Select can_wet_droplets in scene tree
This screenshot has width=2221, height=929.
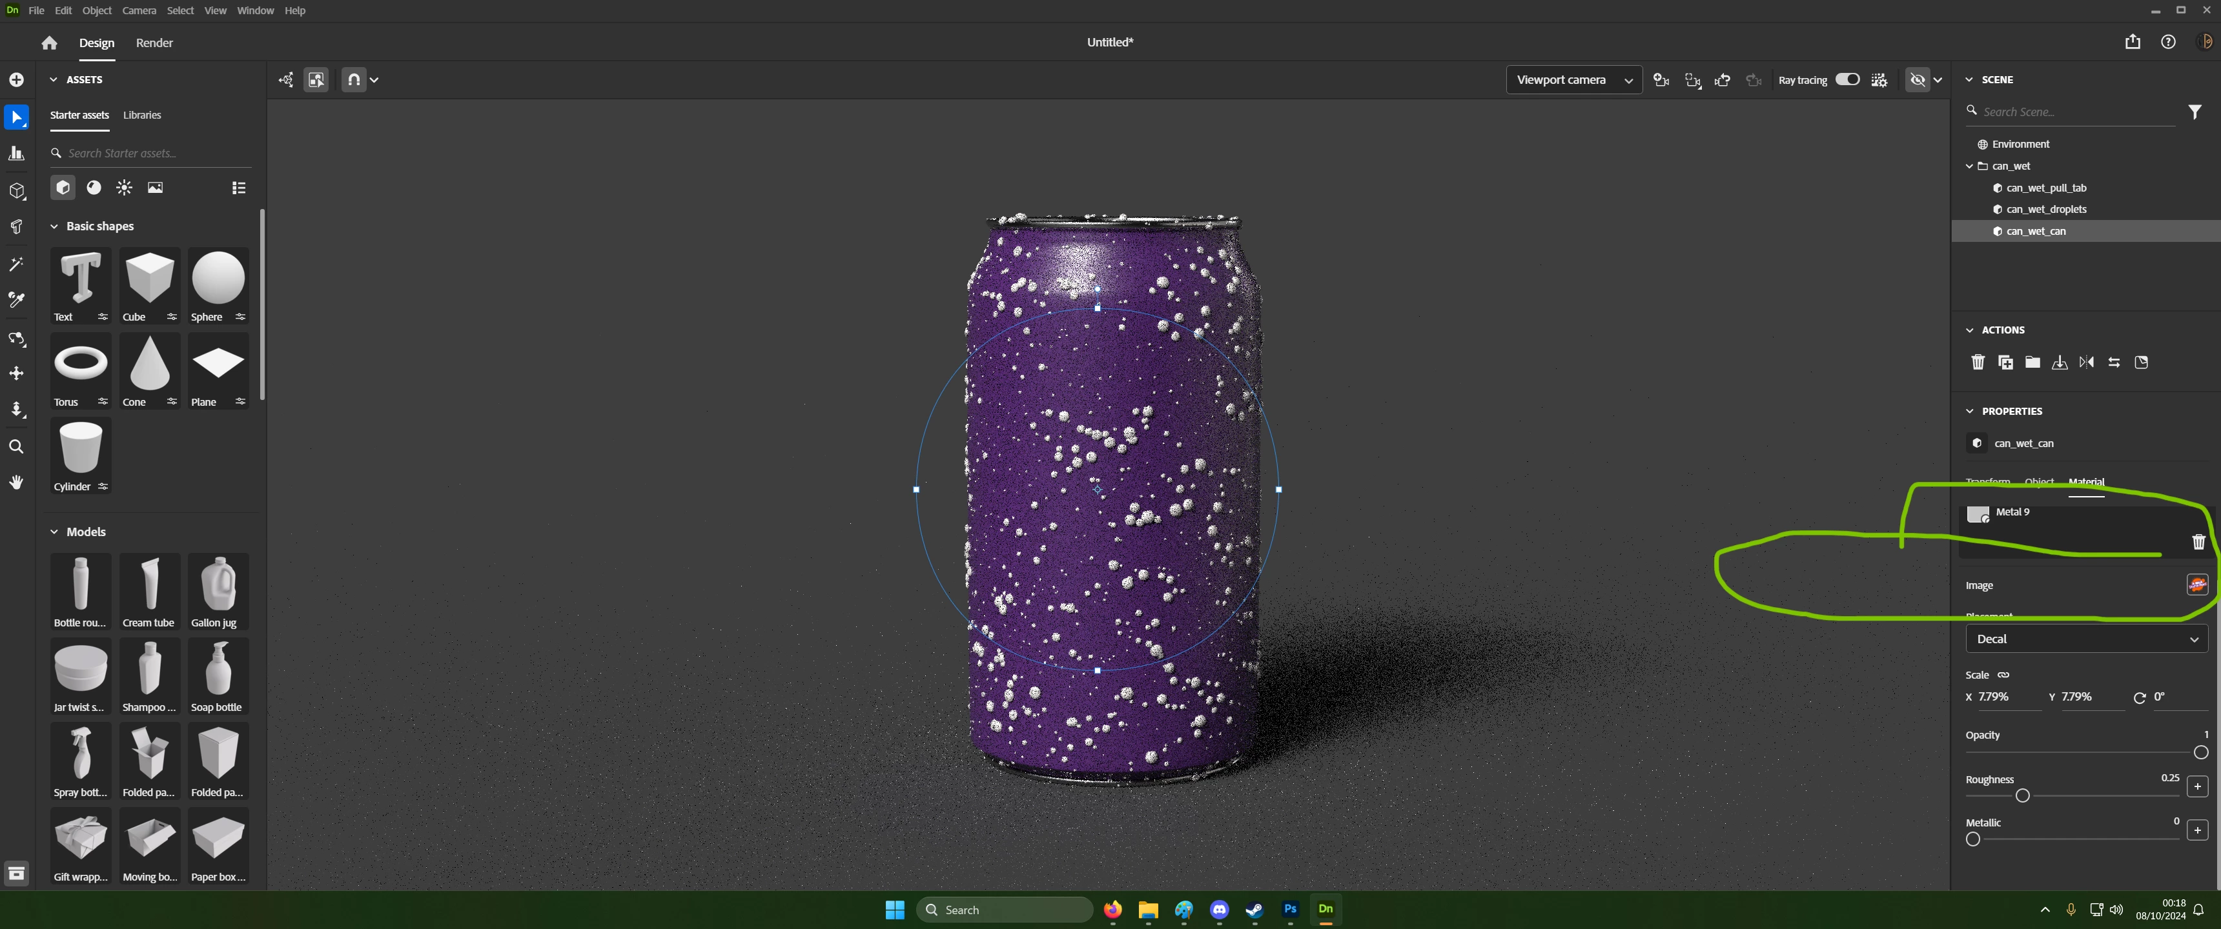pos(2046,210)
